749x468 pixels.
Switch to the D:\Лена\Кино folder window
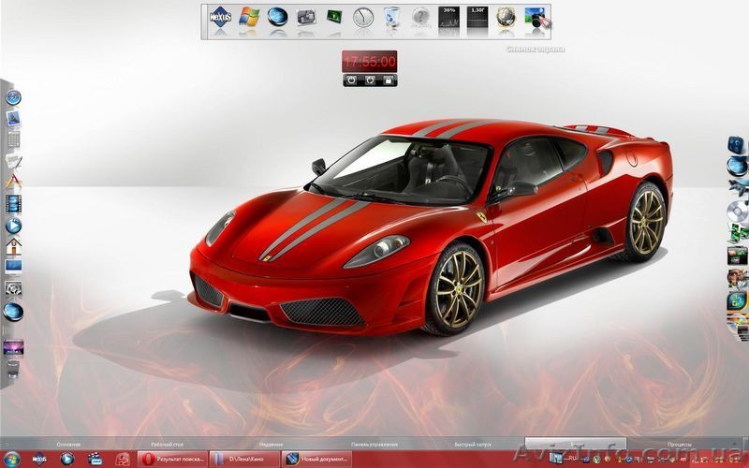point(244,460)
